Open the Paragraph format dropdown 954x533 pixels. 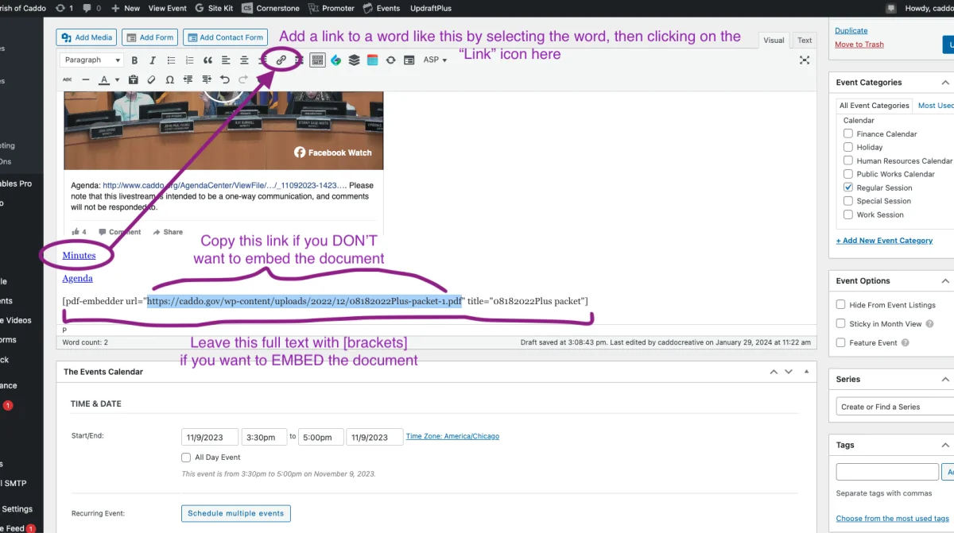point(91,60)
